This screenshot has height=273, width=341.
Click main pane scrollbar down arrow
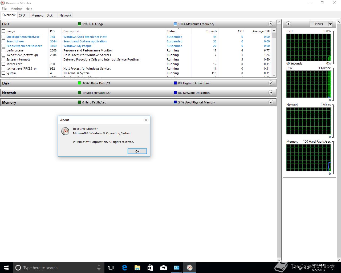(279, 260)
